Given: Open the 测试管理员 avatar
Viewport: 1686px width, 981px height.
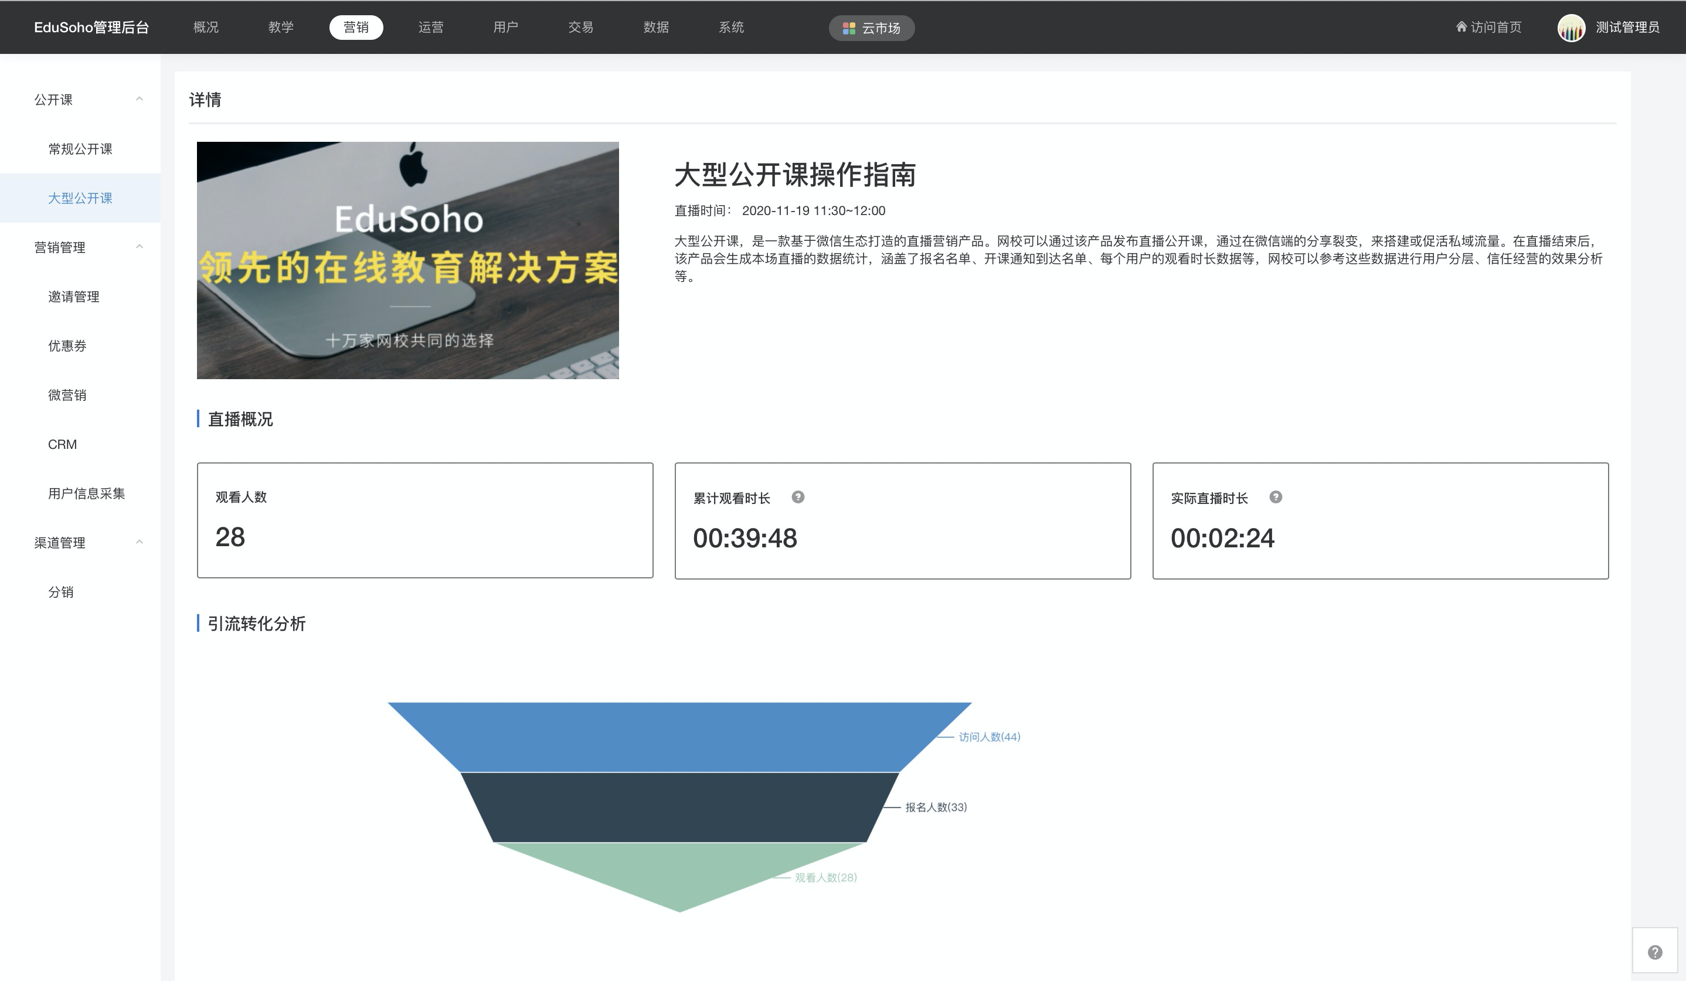Looking at the screenshot, I should (1571, 28).
